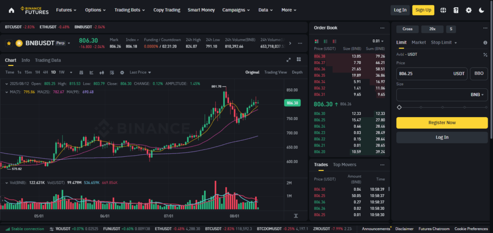Check the Stable connection status
493x233 pixels.
pyautogui.click(x=25, y=229)
